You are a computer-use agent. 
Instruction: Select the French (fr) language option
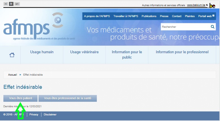(11, 4)
